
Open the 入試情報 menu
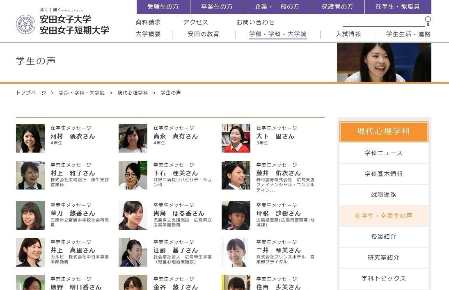(348, 34)
